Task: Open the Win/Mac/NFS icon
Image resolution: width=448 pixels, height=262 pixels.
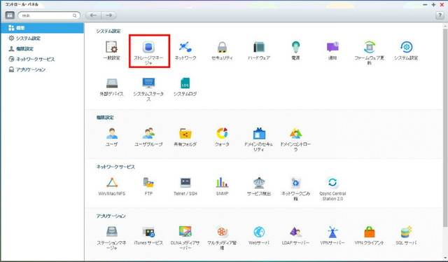Action: [x=112, y=182]
